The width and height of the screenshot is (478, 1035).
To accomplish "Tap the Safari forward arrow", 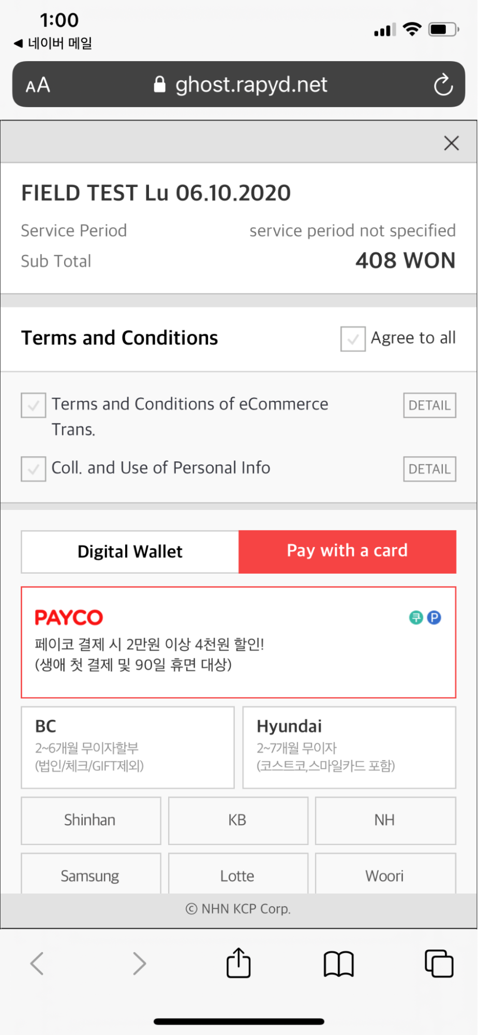I will click(x=139, y=964).
